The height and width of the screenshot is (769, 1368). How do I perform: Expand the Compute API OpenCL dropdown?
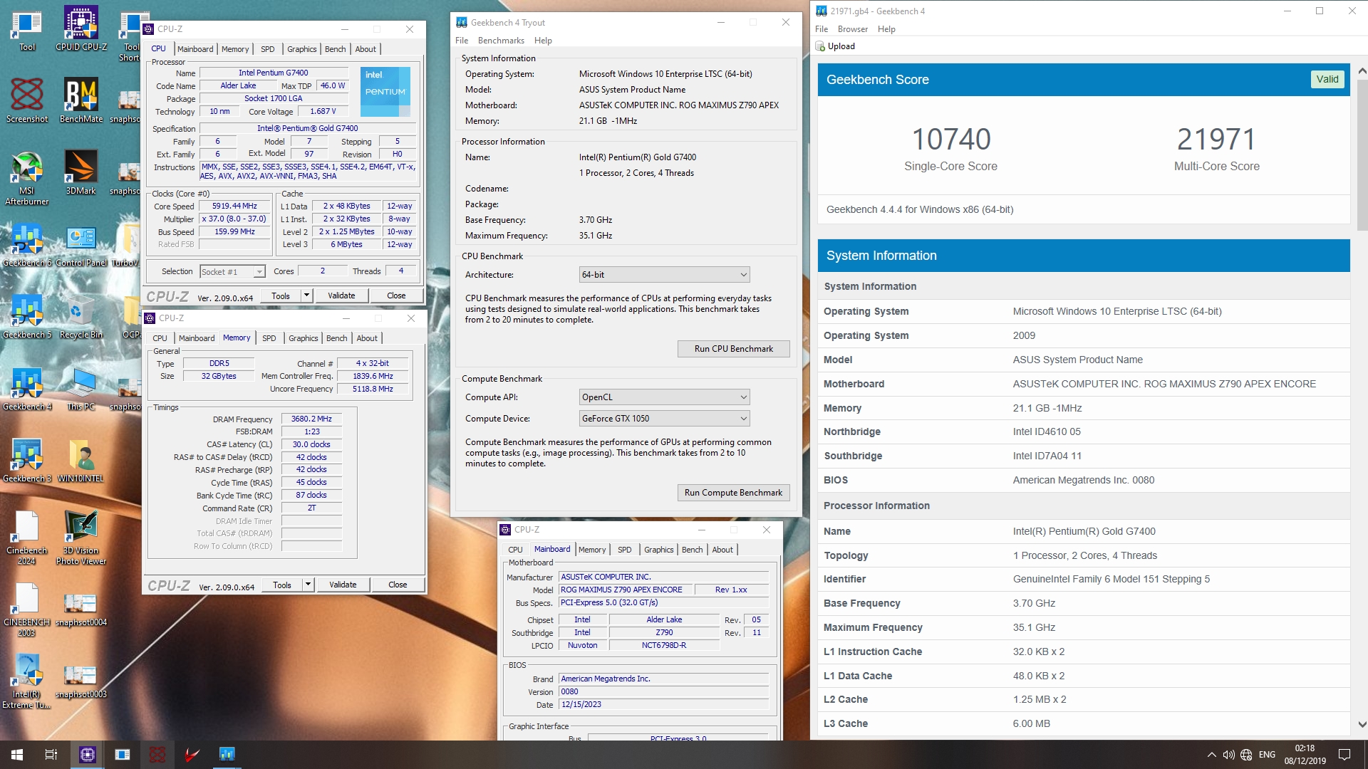coord(664,397)
